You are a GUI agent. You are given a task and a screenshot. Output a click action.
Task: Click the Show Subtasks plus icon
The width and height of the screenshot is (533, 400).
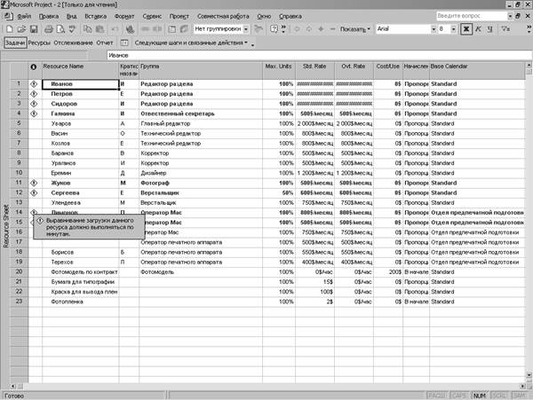(321, 29)
